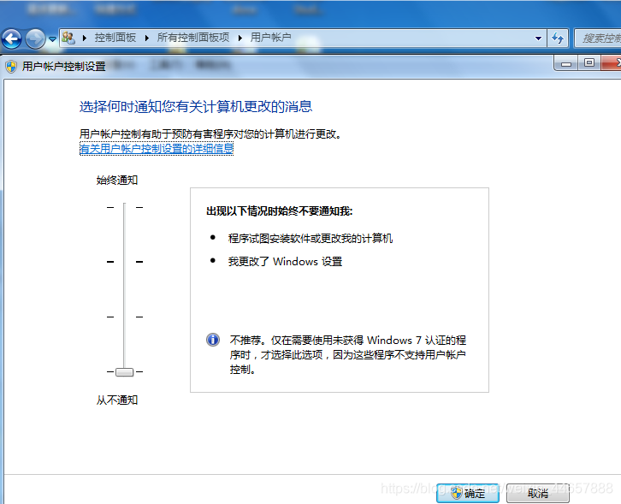Click text 程序试图安装软件或更改我的计算机
Viewport: 621px width, 504px height.
(x=310, y=239)
